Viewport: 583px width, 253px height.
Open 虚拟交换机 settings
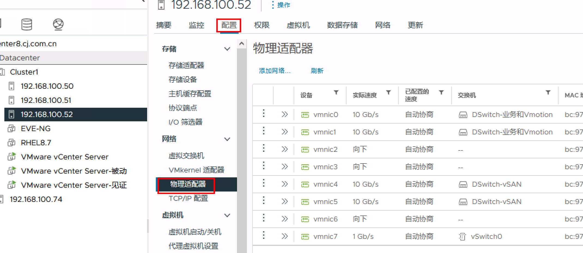click(186, 156)
